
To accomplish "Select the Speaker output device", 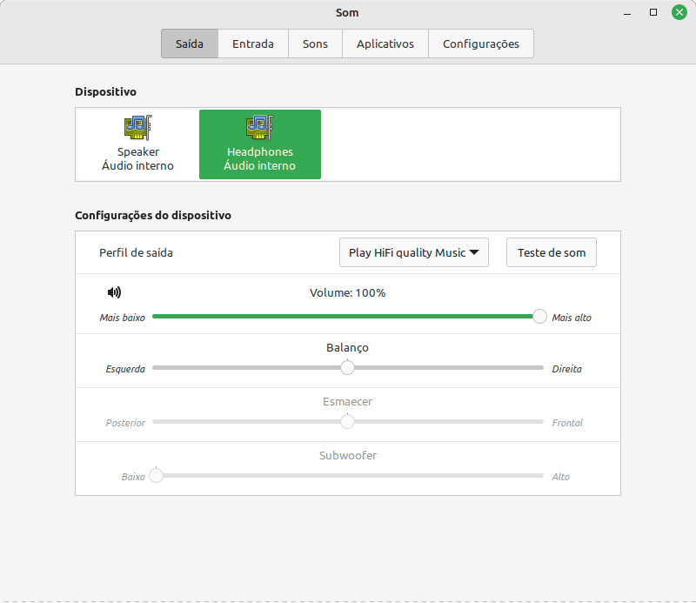I will 137,144.
